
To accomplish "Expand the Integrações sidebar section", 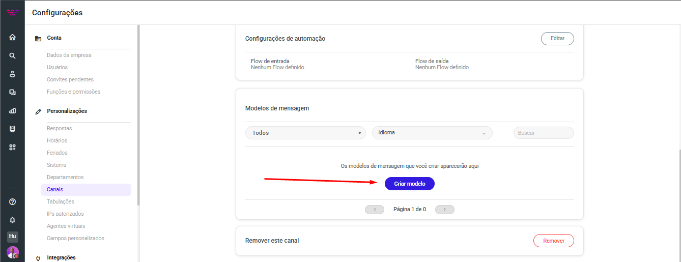I will click(x=61, y=257).
